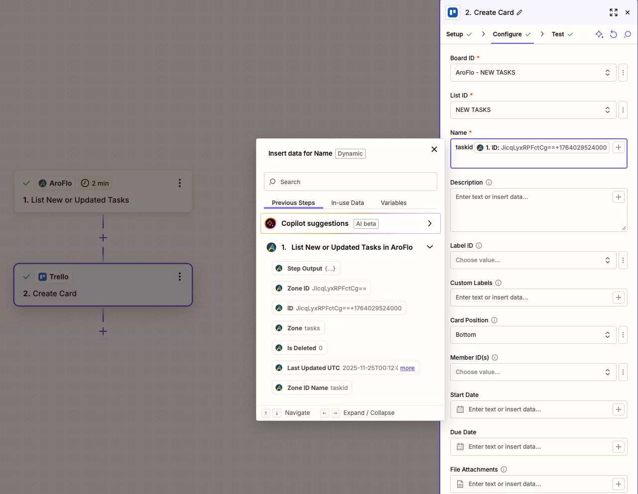Viewport: 638px width, 494px height.
Task: Close the Insert data for Name popup
Action: pyautogui.click(x=434, y=149)
